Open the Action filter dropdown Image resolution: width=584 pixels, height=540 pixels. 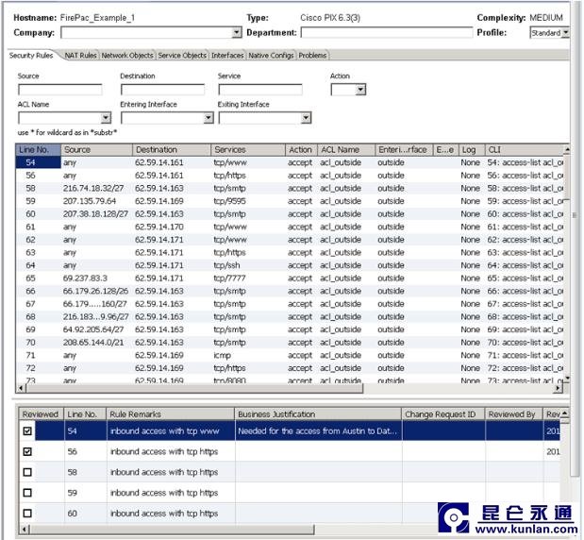coord(360,90)
